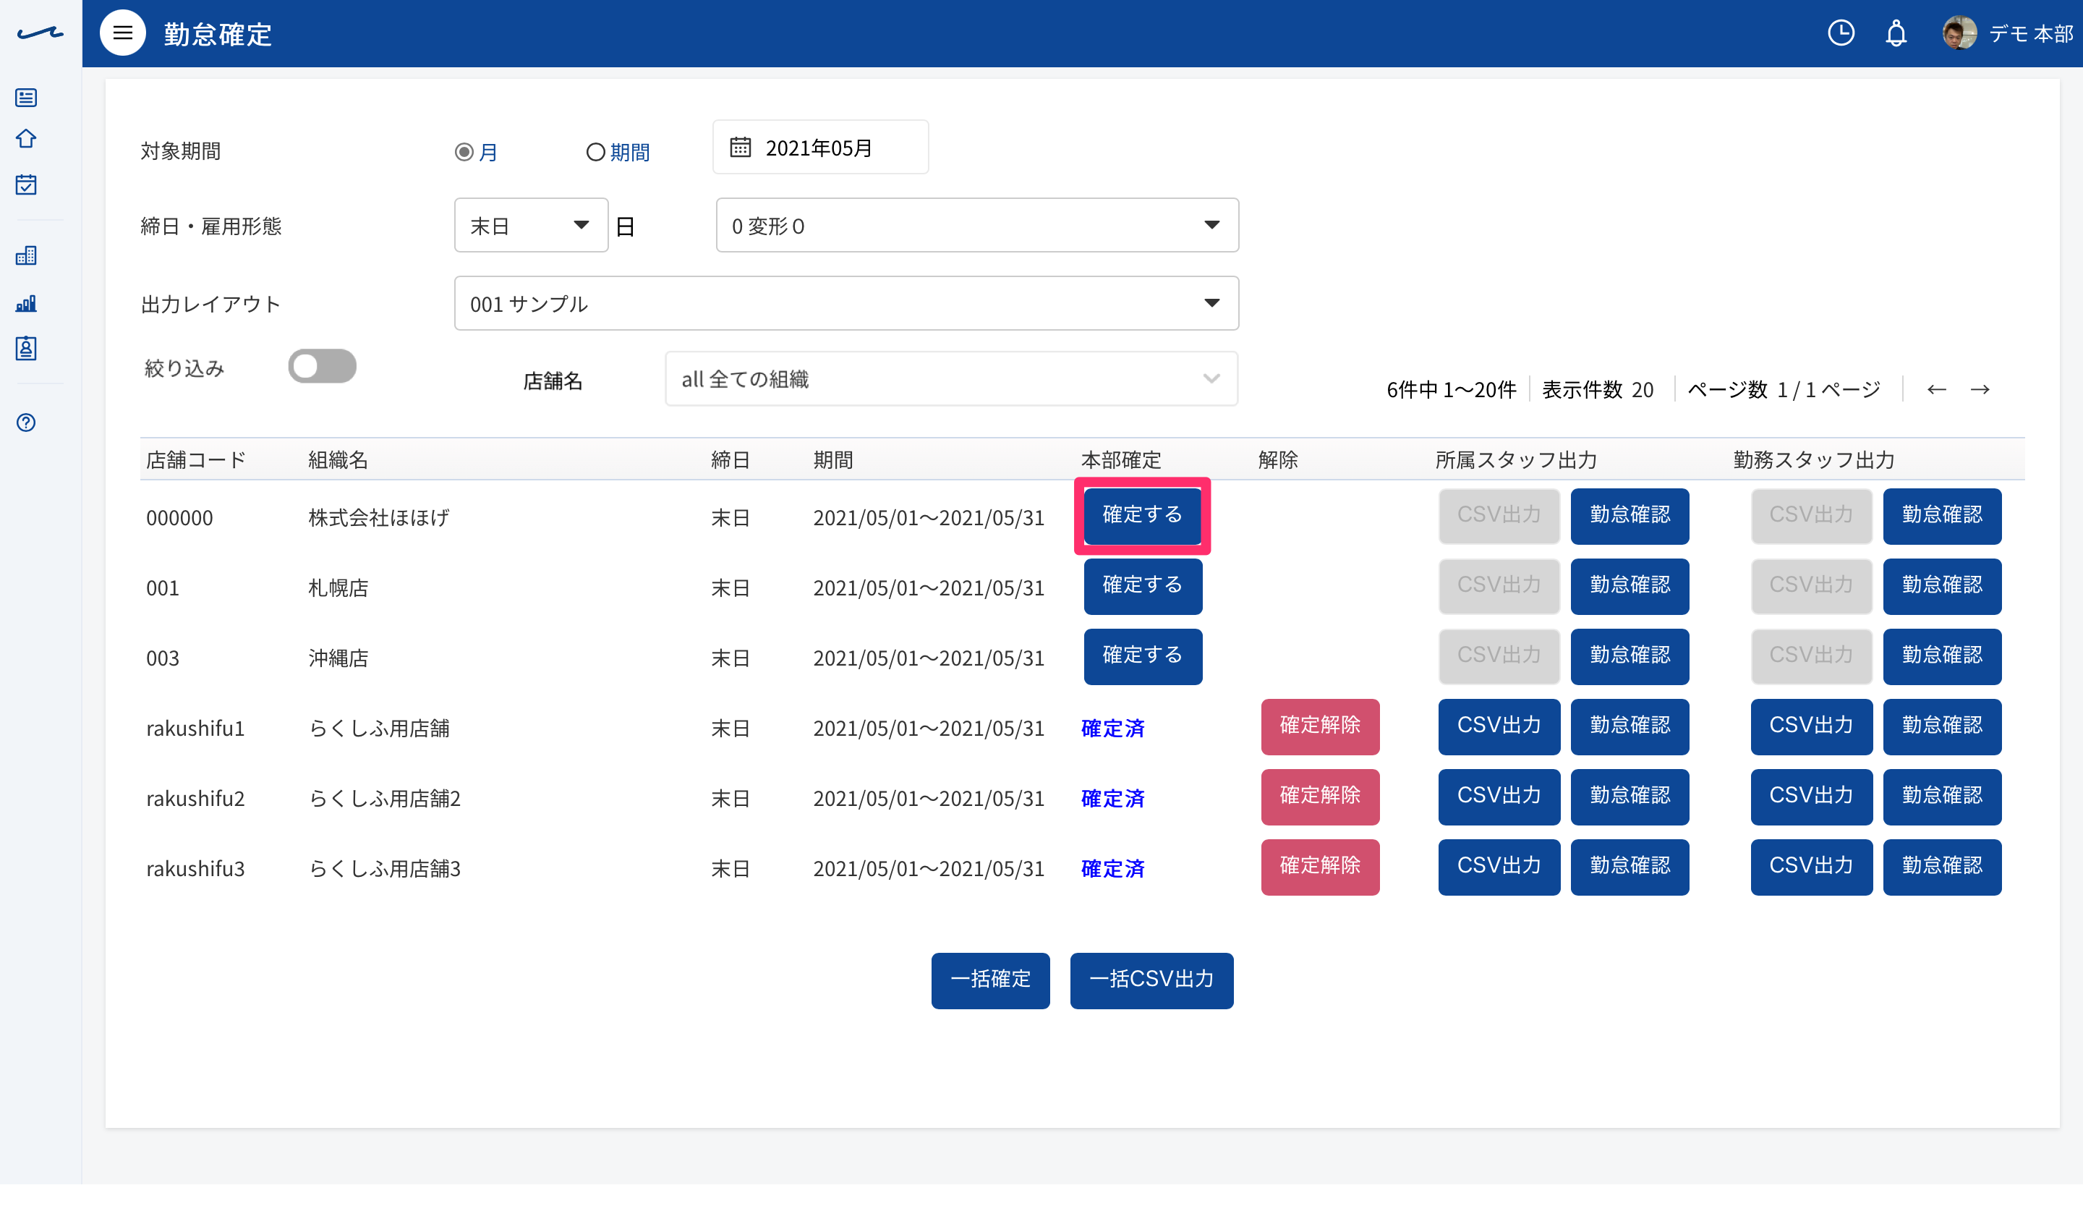
Task: Click 確定済 status for rakushifu1
Action: coord(1112,729)
